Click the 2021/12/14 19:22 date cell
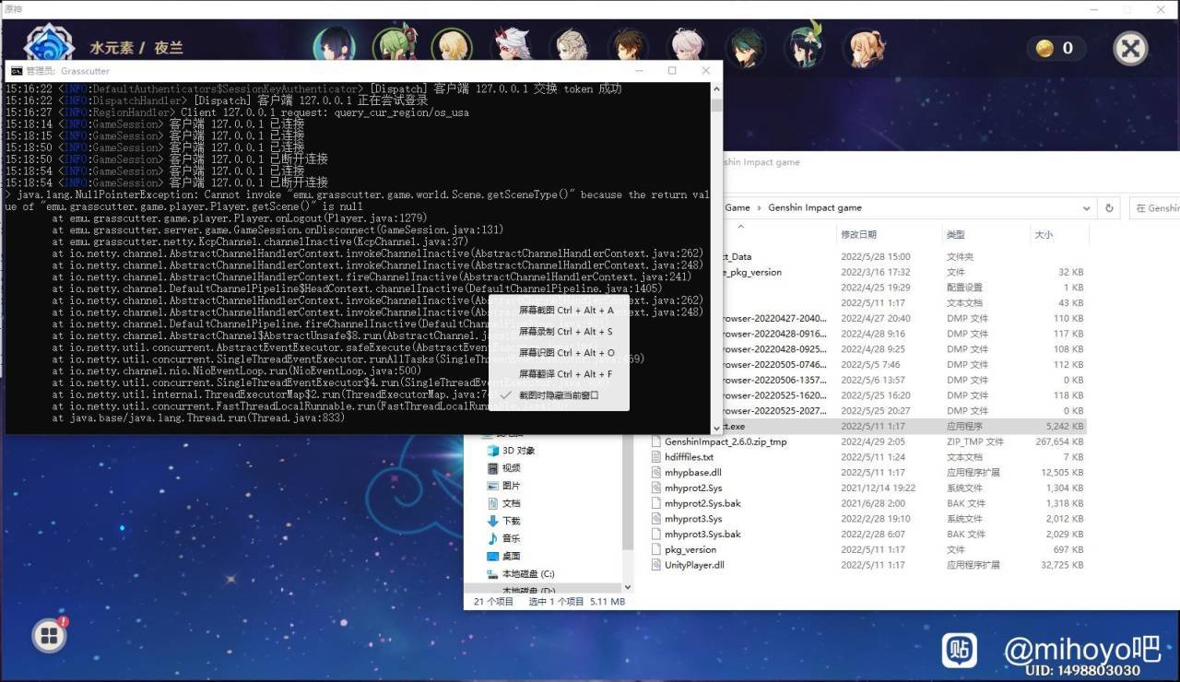Image resolution: width=1180 pixels, height=682 pixels. (879, 488)
